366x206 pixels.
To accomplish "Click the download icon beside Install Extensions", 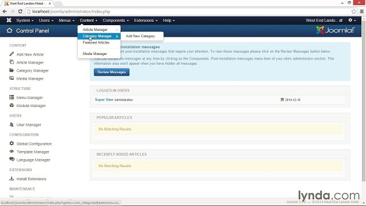I will point(11,179).
